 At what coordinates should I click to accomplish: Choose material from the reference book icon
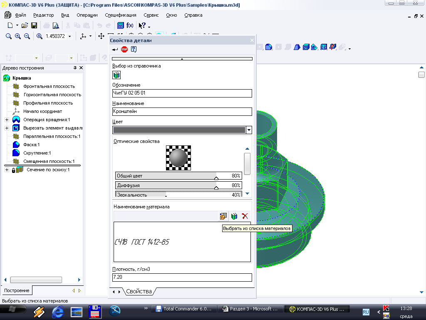234,216
